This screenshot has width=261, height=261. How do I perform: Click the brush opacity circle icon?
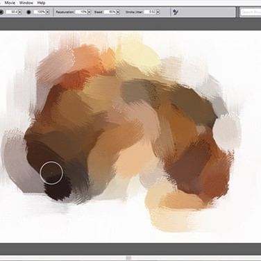tap(28, 12)
